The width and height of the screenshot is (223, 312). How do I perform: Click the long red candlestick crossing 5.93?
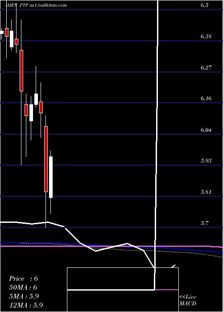(x=46, y=159)
